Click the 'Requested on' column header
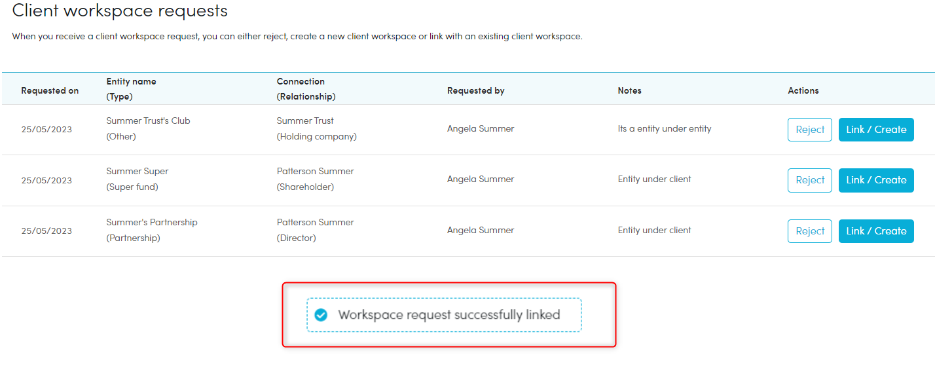The height and width of the screenshot is (372, 935). click(50, 91)
